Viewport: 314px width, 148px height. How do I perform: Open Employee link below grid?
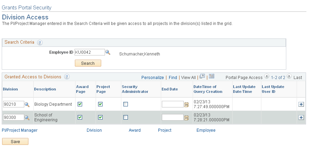206,130
